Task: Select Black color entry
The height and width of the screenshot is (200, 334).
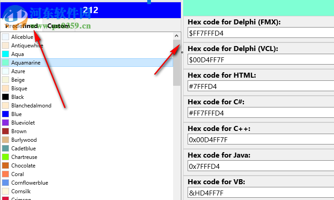Action: coord(87,97)
